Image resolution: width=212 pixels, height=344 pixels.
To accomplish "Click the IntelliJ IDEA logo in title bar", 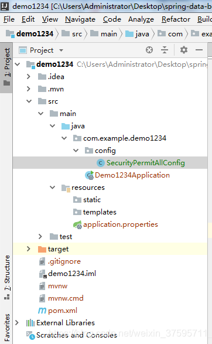I will (x=5, y=6).
